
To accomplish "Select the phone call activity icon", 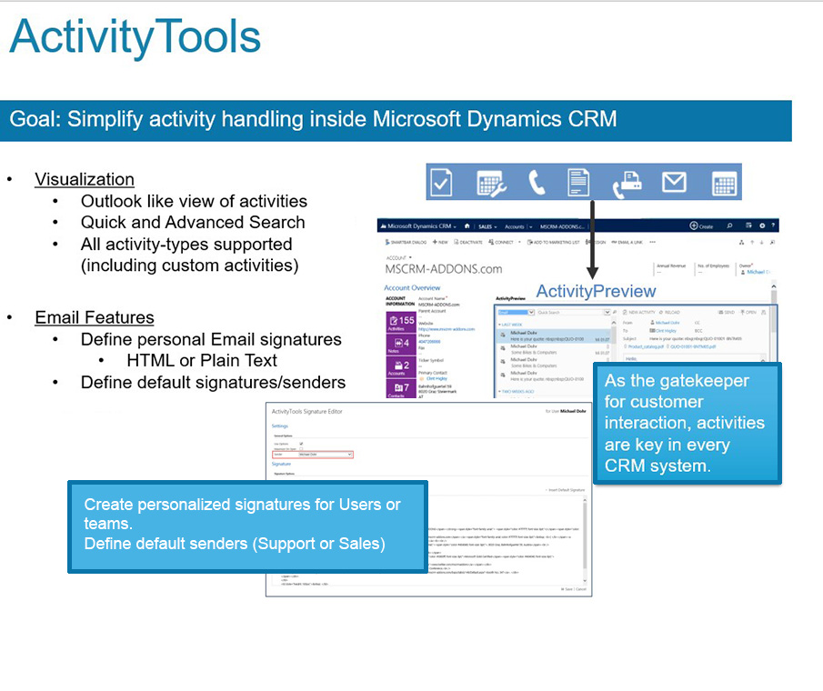I will (536, 183).
